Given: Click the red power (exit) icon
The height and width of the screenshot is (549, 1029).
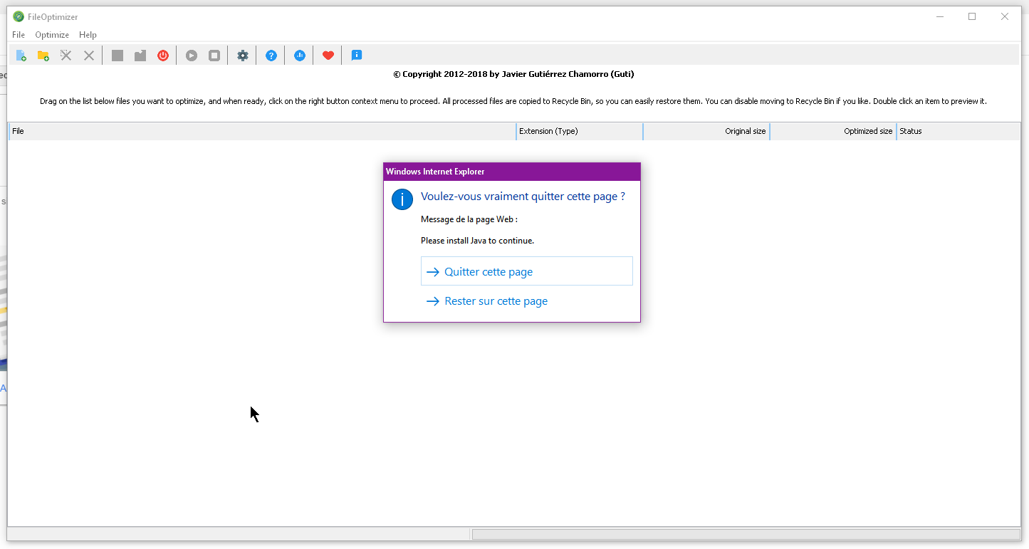Looking at the screenshot, I should pos(163,56).
